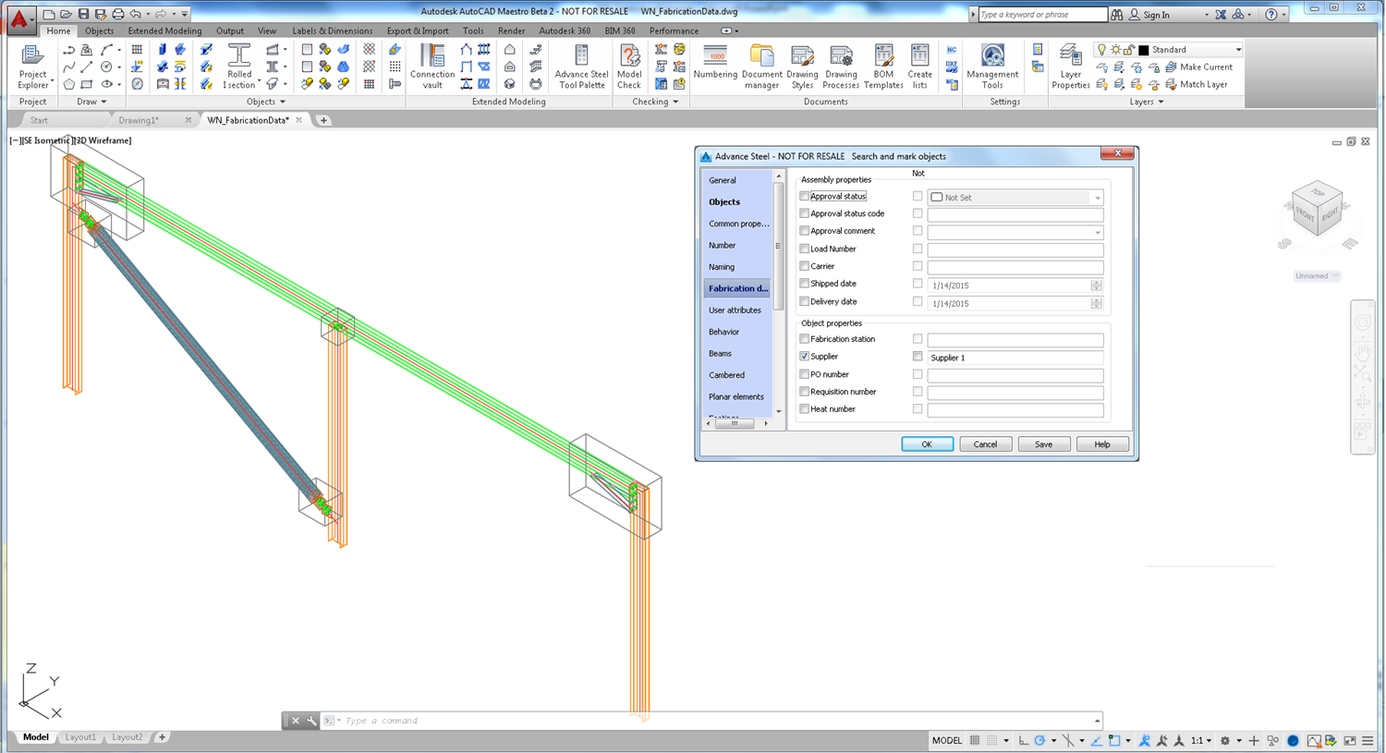Open BOM Templates editor
The width and height of the screenshot is (1386, 753).
pyautogui.click(x=883, y=67)
